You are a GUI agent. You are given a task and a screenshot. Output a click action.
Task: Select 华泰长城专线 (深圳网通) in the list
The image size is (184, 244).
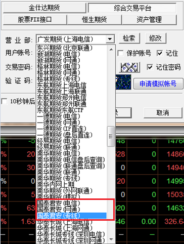point(72,240)
